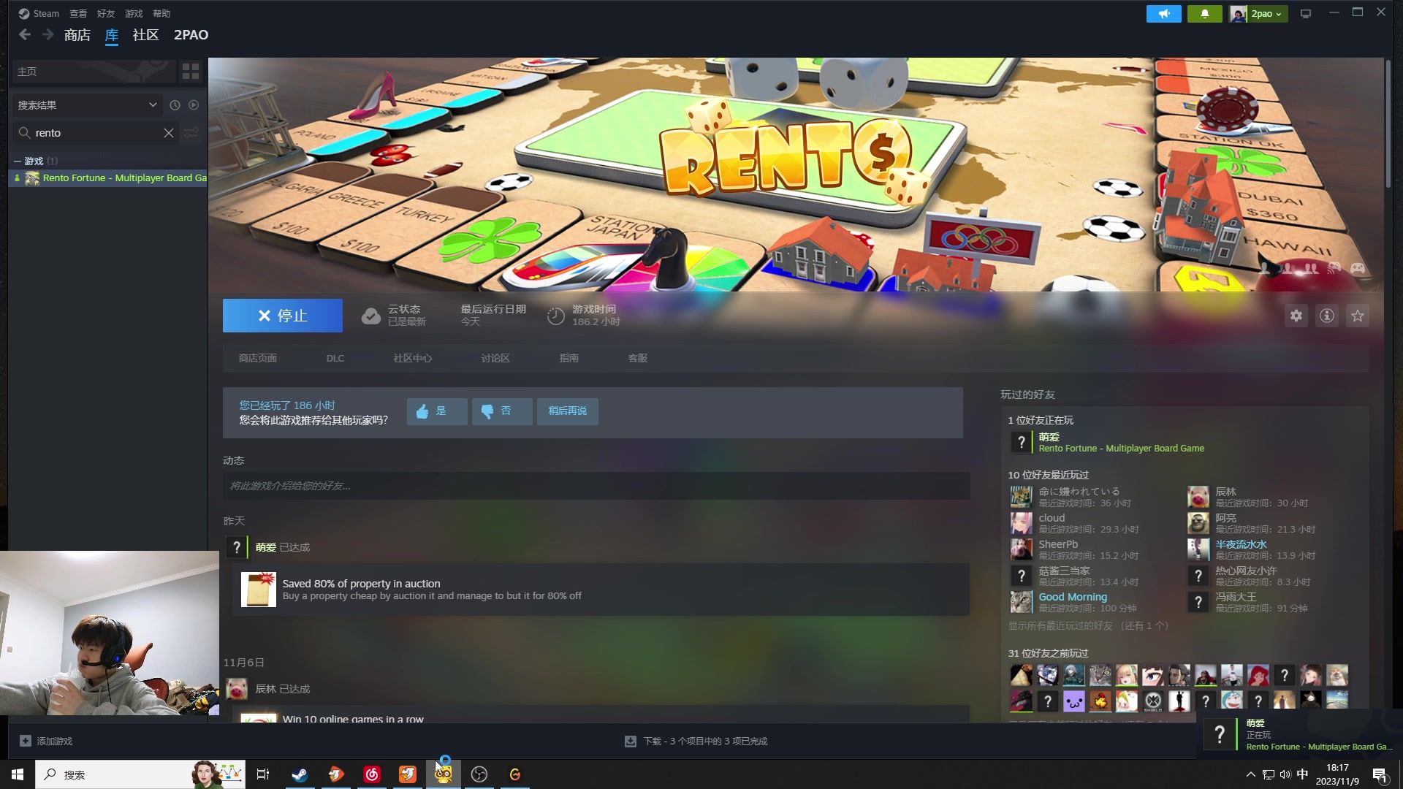The height and width of the screenshot is (789, 1403).
Task: Stop the running game with 停止
Action: tap(283, 316)
